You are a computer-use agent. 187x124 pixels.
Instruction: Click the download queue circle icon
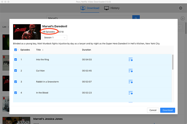tap(183, 18)
